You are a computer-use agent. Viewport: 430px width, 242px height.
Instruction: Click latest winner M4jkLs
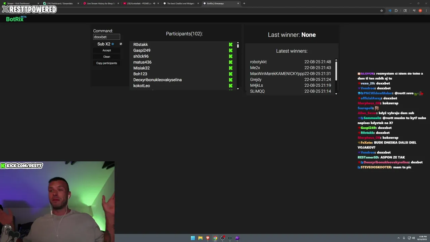pyautogui.click(x=256, y=85)
